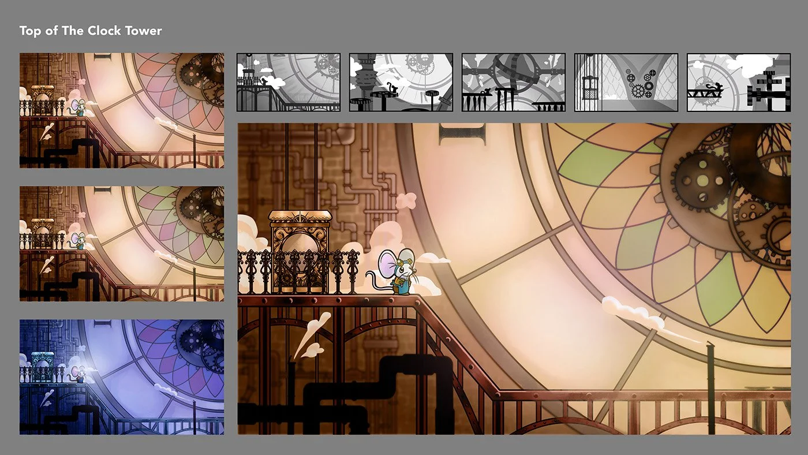Open the fourth grayscale sketch with elevator cage
This screenshot has width=808, height=455.
(x=626, y=82)
